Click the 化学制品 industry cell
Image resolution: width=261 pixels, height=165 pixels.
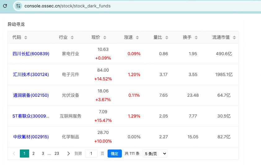70,137
